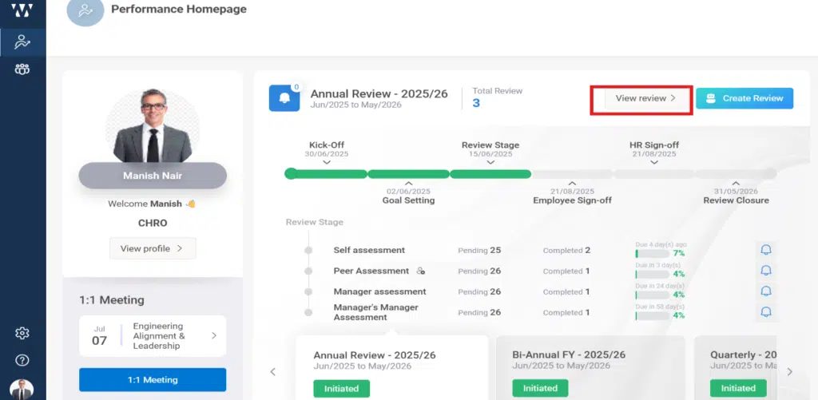Click Pending 25 for Self assessment

pyautogui.click(x=479, y=251)
